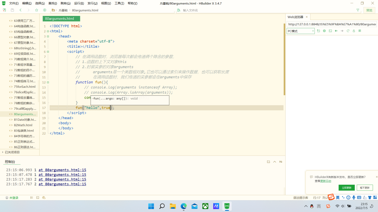Open the 编辑(E) menu
This screenshot has height=212, width=378.
[27, 3]
